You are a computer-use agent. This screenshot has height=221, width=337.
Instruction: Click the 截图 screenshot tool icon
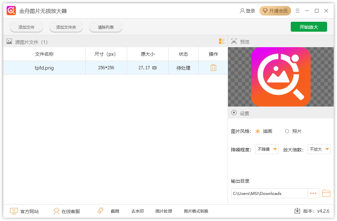[x=100, y=211]
